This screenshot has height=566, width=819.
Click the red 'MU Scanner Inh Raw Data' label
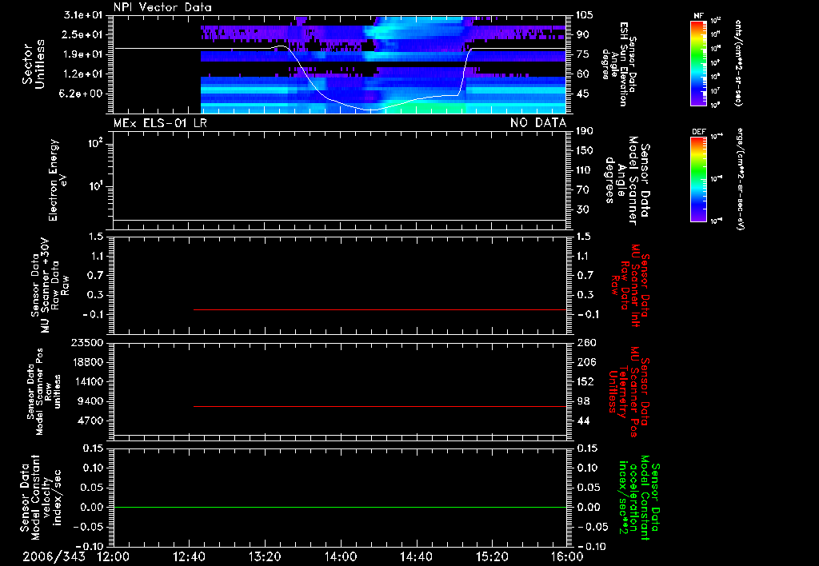coord(631,285)
